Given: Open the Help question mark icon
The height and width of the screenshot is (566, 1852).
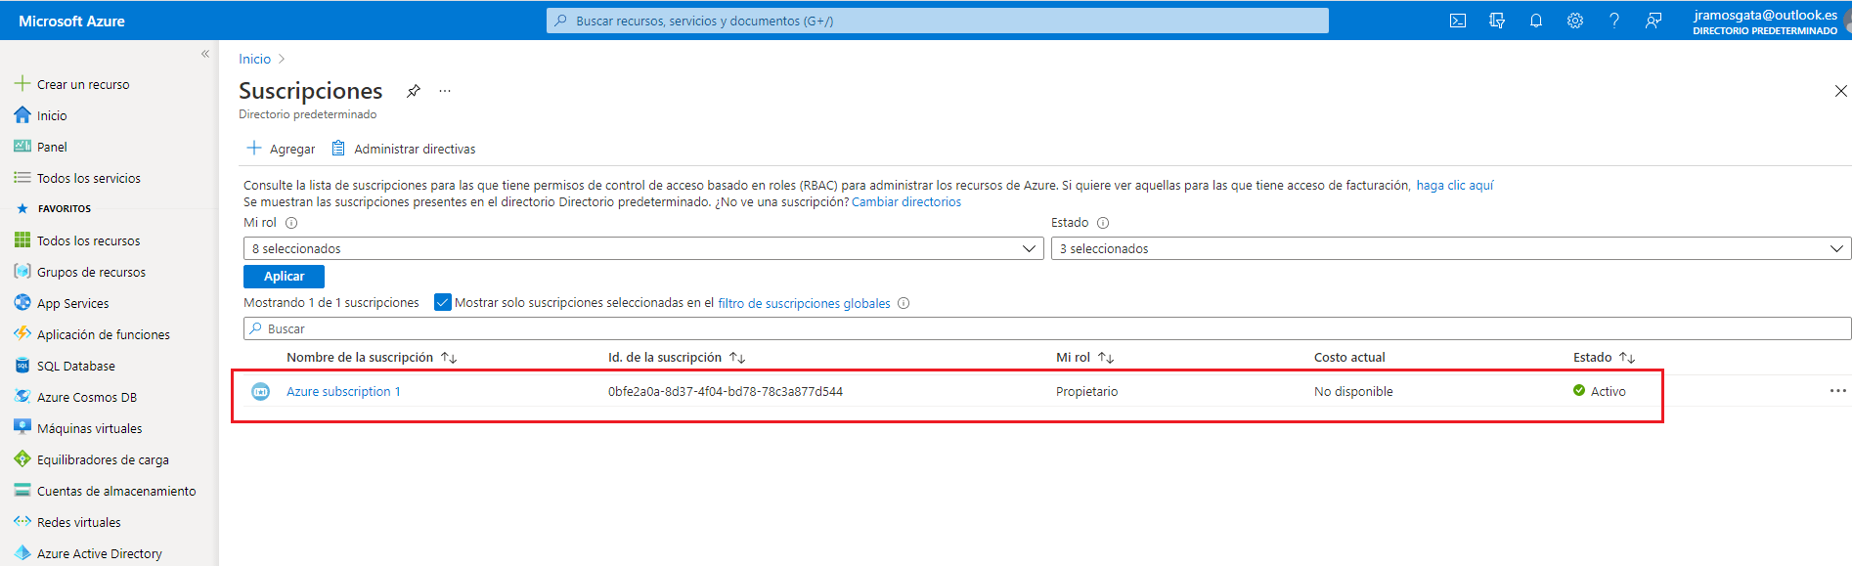Looking at the screenshot, I should pos(1614,21).
